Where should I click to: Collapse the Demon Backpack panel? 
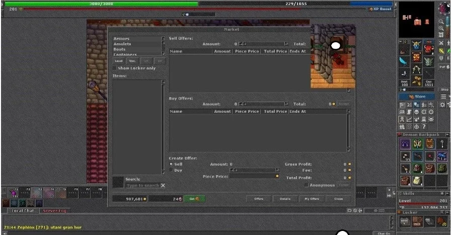447,134
